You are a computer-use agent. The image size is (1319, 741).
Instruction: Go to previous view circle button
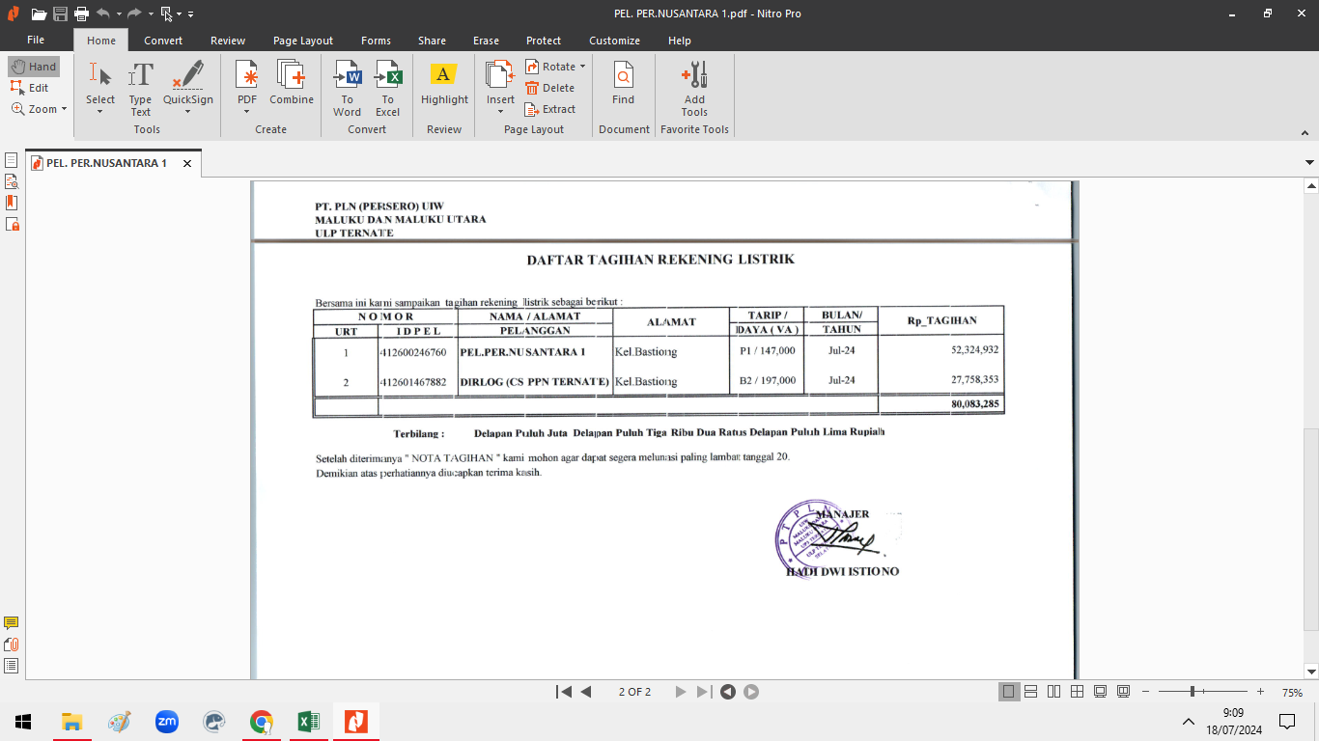tap(728, 692)
